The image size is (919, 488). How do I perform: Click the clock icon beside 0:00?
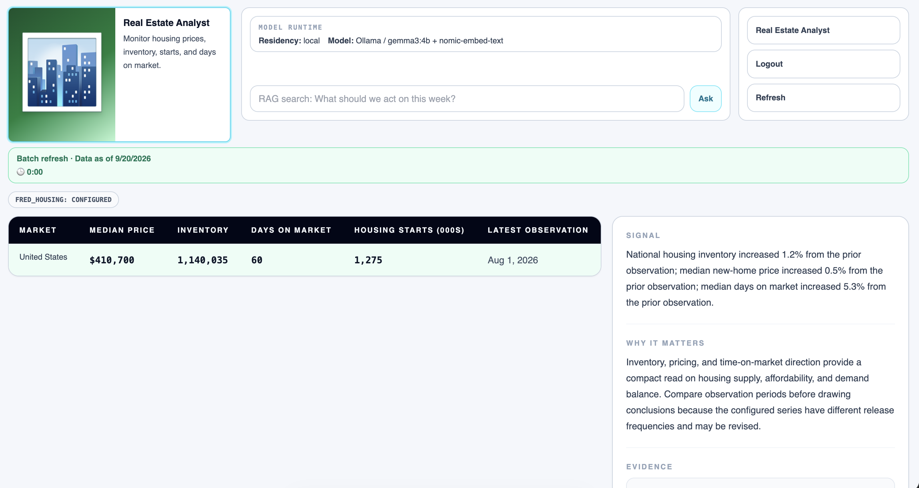[21, 172]
